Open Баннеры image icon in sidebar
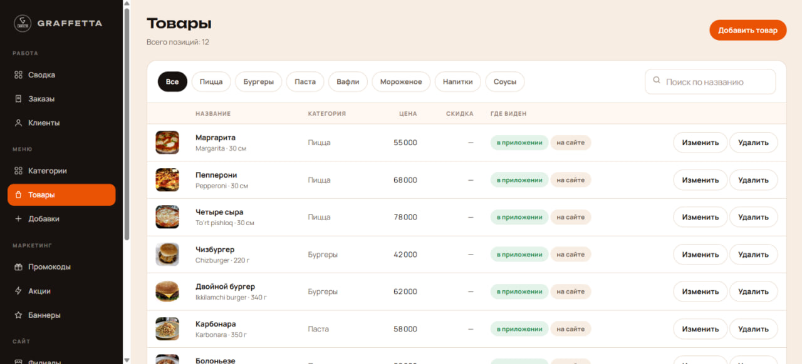 coord(18,315)
